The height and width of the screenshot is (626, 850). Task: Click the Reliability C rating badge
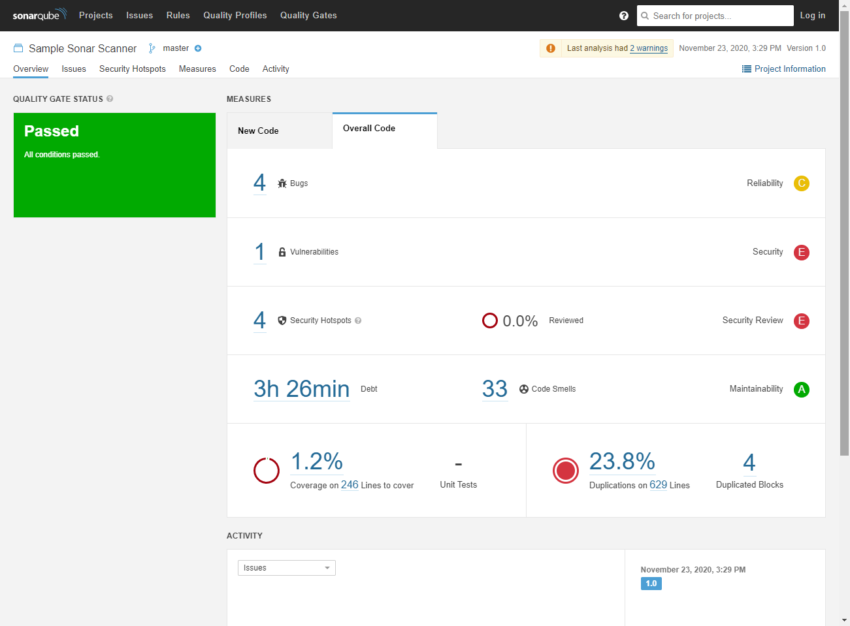coord(801,183)
